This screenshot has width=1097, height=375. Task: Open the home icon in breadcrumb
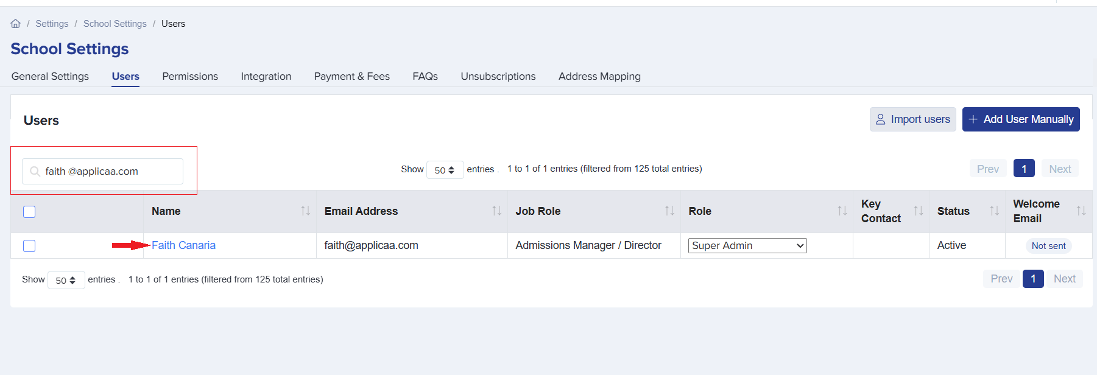16,24
